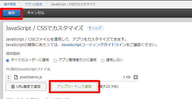
Task: Move post2teams.js down with the down arrow
Action: 8,78
